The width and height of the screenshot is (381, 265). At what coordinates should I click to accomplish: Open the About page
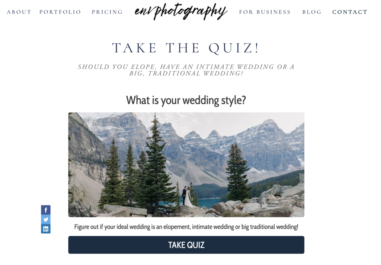coord(19,12)
